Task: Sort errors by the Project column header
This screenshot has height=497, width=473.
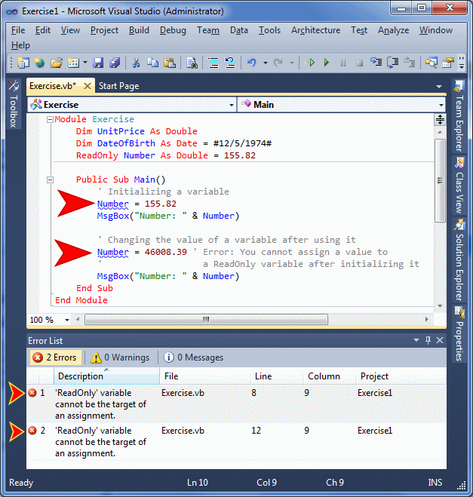Action: click(x=401, y=376)
